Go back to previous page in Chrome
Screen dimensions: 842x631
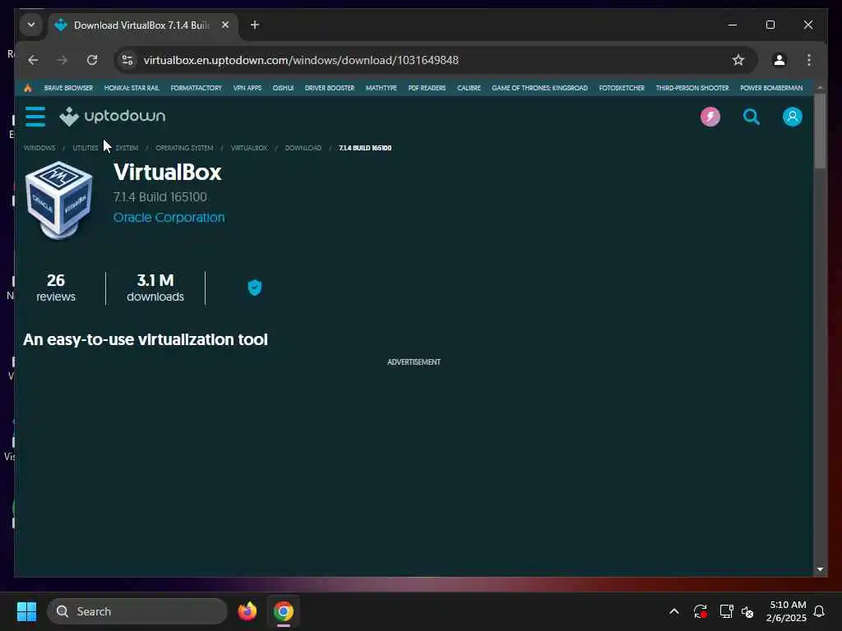pyautogui.click(x=33, y=60)
